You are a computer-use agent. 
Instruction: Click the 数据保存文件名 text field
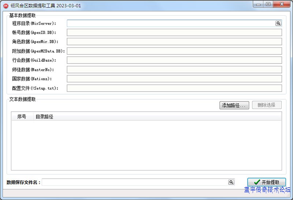coord(135,182)
